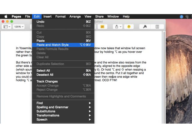Open the View sidebar dropdown in toolbar
192x138 pixels.
coord(7,27)
